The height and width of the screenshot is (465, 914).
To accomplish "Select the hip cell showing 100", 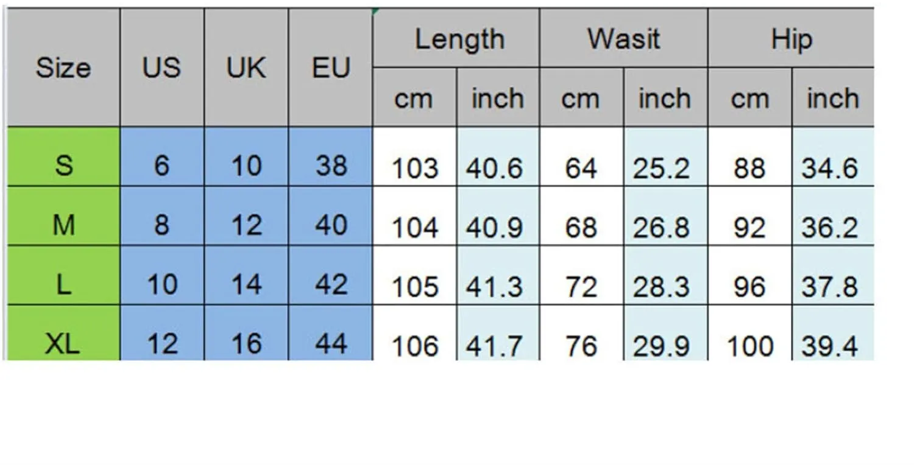I will [750, 333].
